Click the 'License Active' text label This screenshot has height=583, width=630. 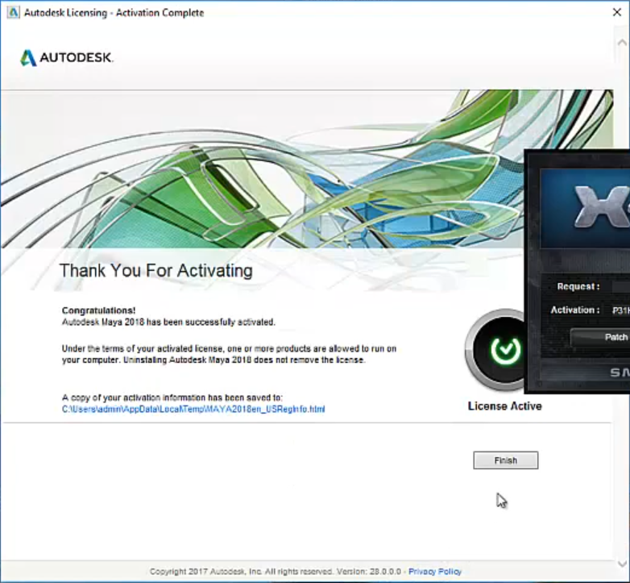pos(504,406)
